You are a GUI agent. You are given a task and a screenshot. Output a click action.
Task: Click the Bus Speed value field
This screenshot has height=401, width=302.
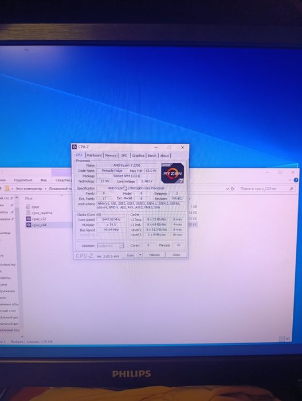(x=111, y=230)
